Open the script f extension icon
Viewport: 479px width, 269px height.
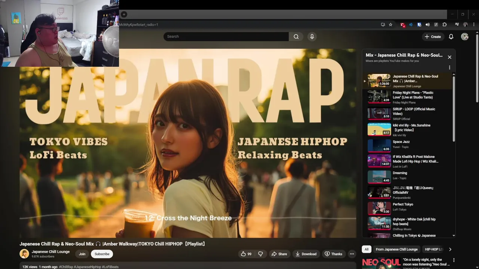(x=436, y=25)
